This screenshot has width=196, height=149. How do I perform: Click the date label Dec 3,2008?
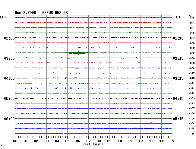click(25, 13)
